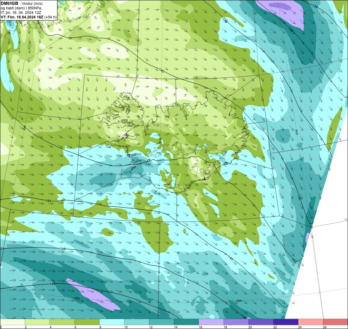The height and width of the screenshot is (329, 348).
Task: Select the 20–22 m/s violet legend swatch
Action: pos(261,322)
